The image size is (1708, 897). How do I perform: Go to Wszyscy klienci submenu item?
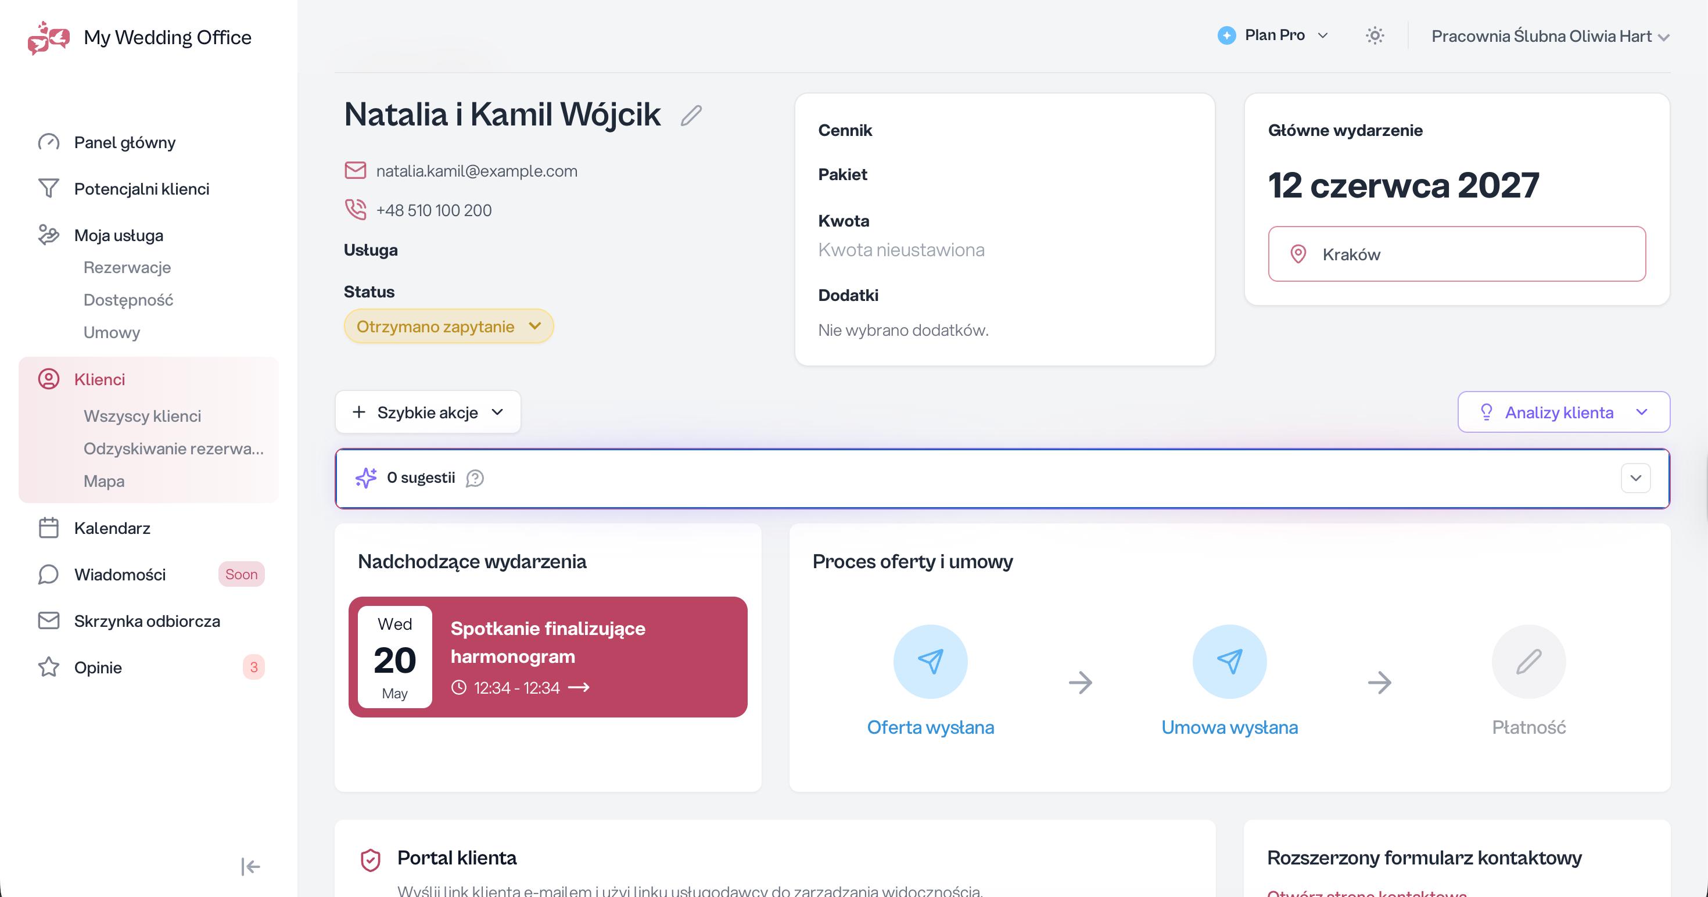click(x=142, y=416)
